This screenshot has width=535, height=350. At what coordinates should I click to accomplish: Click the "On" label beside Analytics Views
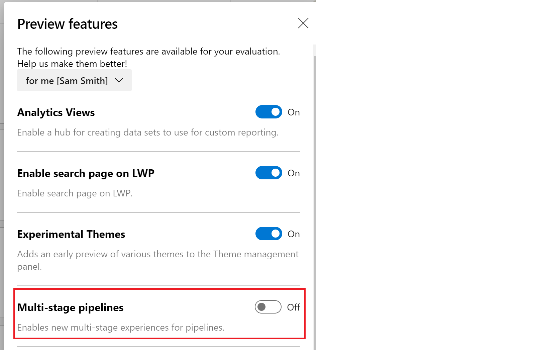pyautogui.click(x=294, y=112)
